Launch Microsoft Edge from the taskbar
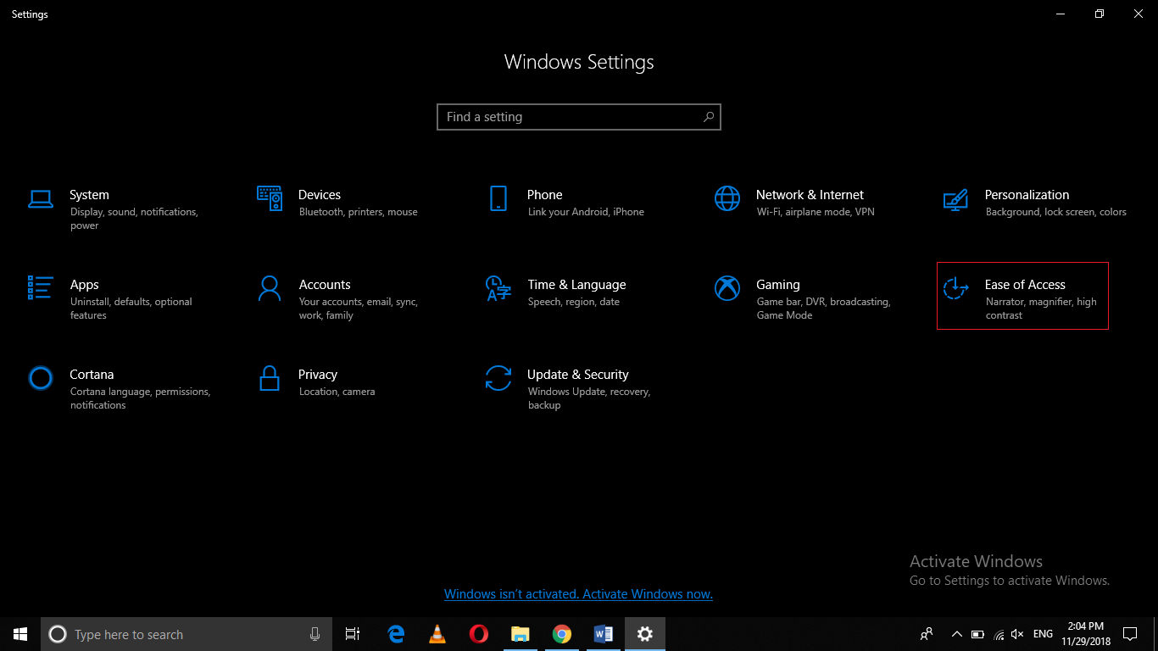This screenshot has width=1158, height=651. 396,634
